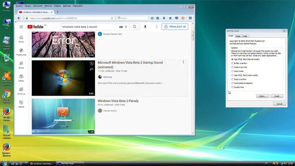Open the Vista orb startup video thumbnail
The height and width of the screenshot is (166, 295).
point(64,78)
